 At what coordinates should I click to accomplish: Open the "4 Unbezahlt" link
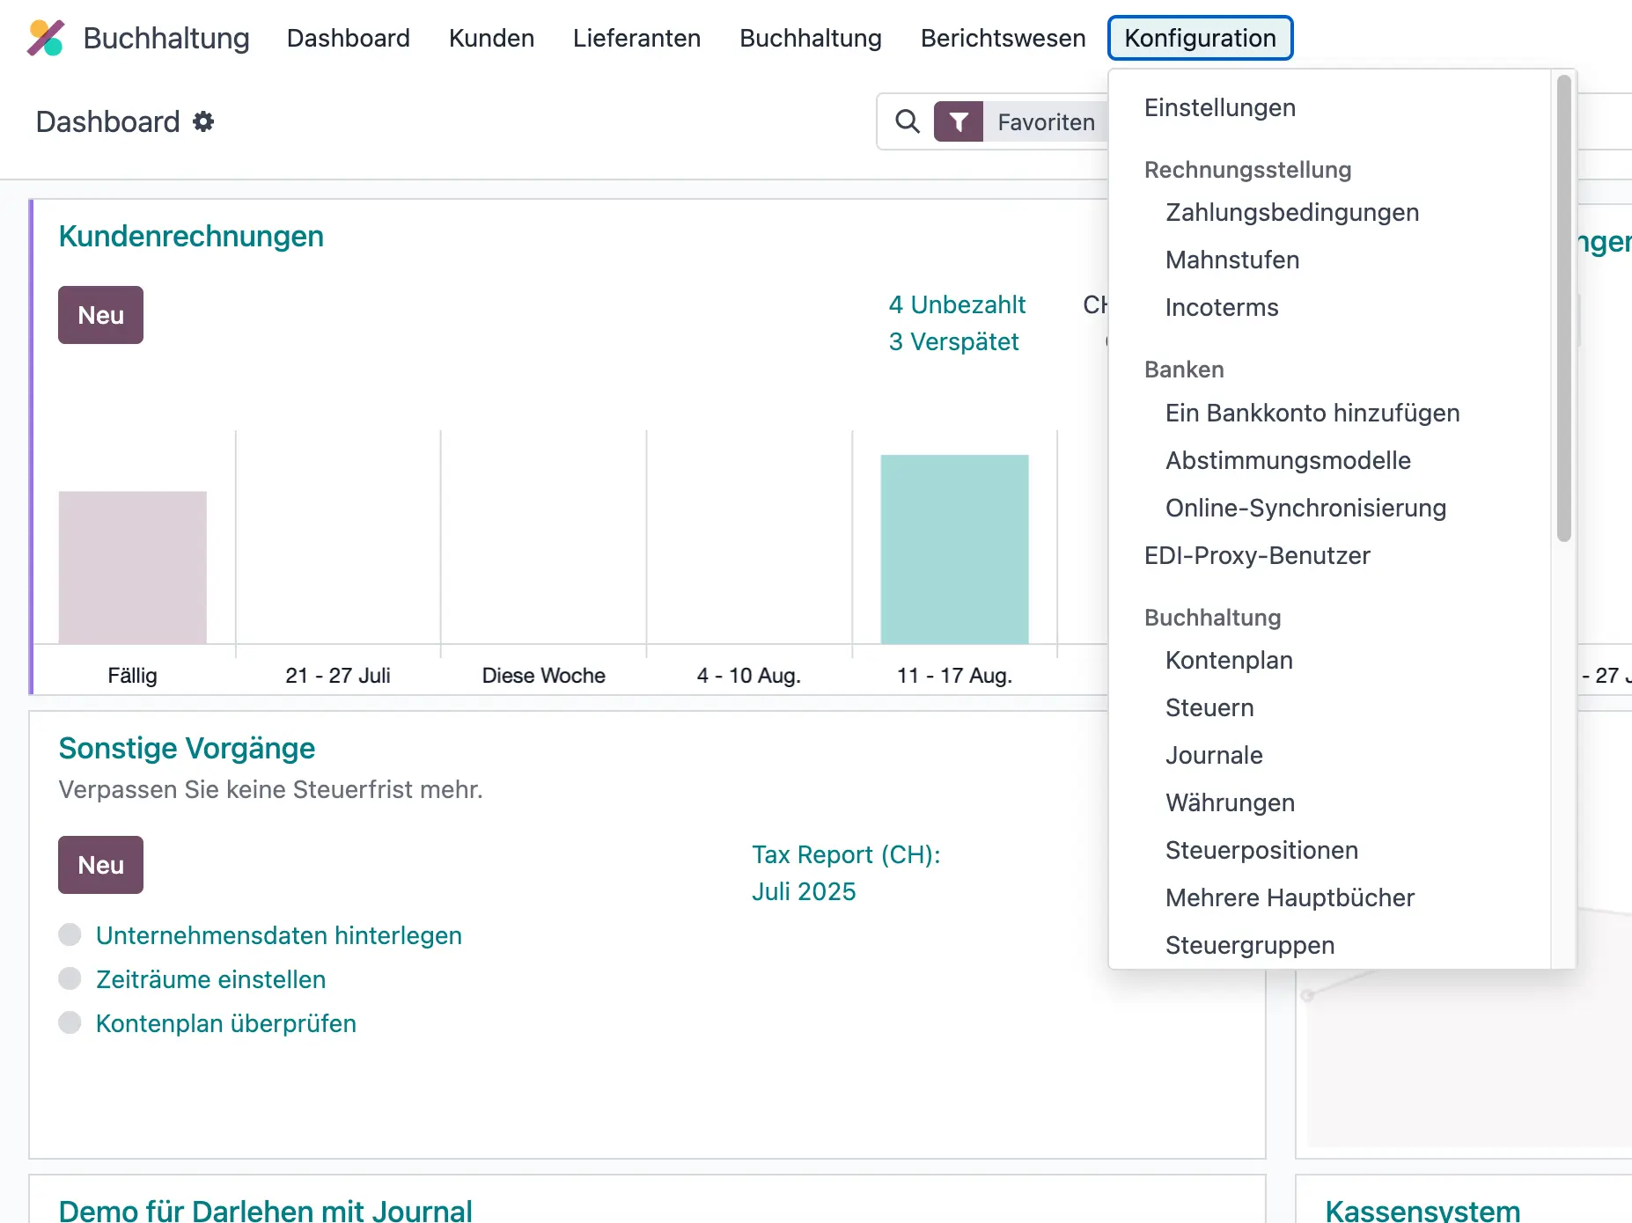957,304
